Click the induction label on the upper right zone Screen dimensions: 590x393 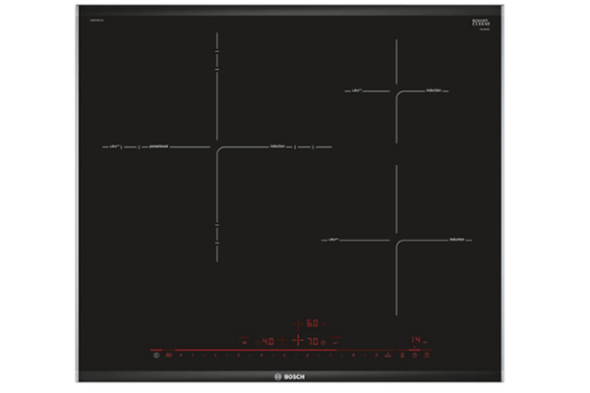pyautogui.click(x=434, y=90)
